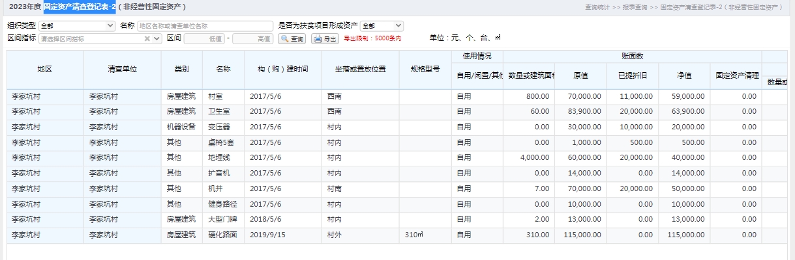The width and height of the screenshot is (795, 260).
Task: Select the 硬化路面 name cell
Action: click(223, 235)
